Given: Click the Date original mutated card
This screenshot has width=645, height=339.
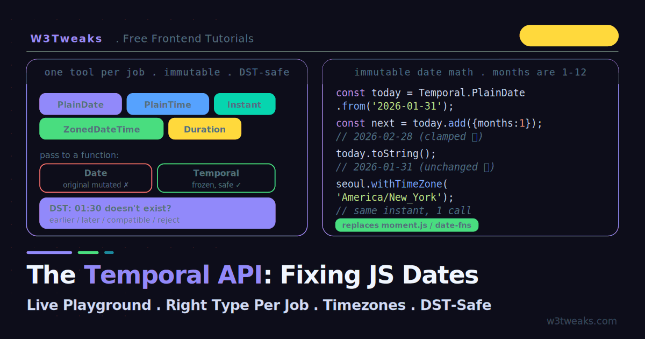Looking at the screenshot, I should (x=96, y=178).
